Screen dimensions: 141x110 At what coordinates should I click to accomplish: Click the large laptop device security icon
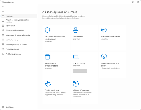[x=76, y=57]
